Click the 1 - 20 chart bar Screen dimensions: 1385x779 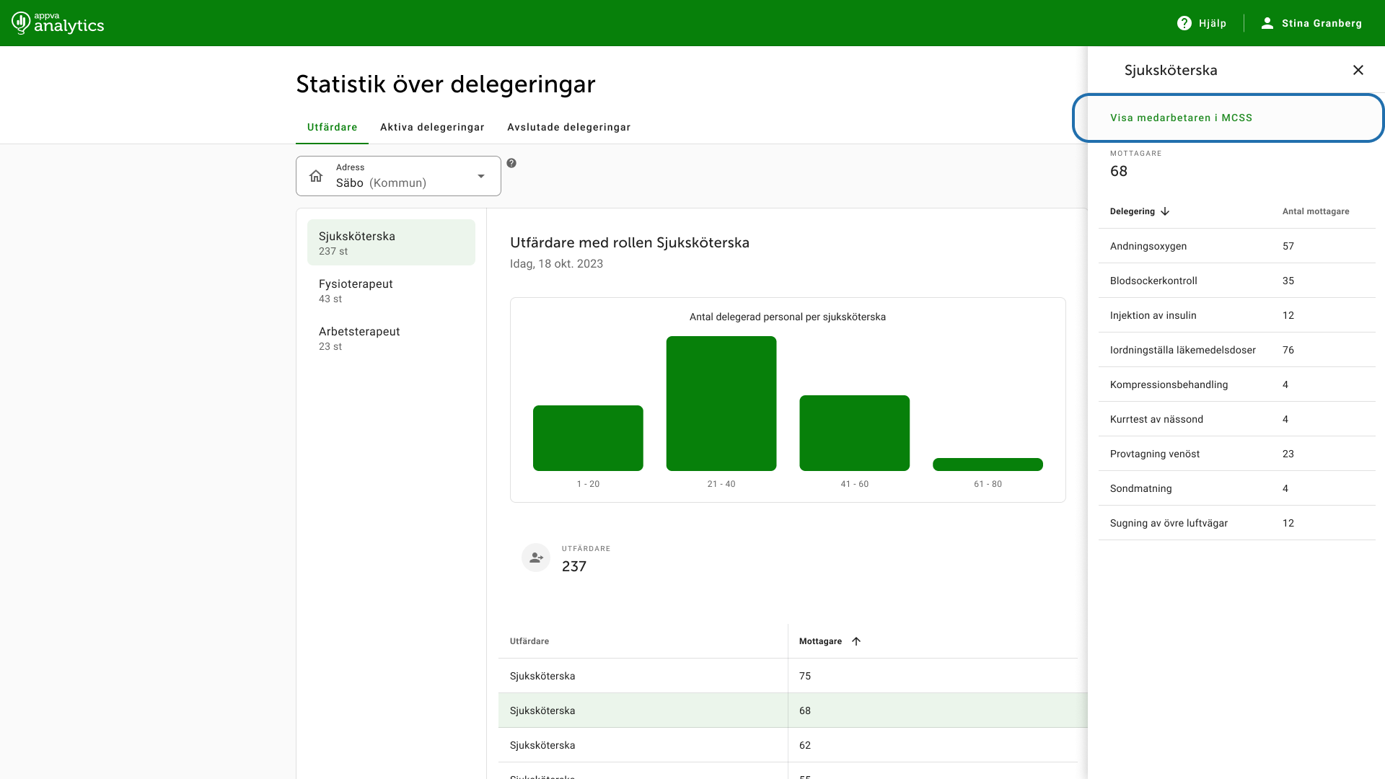[588, 438]
